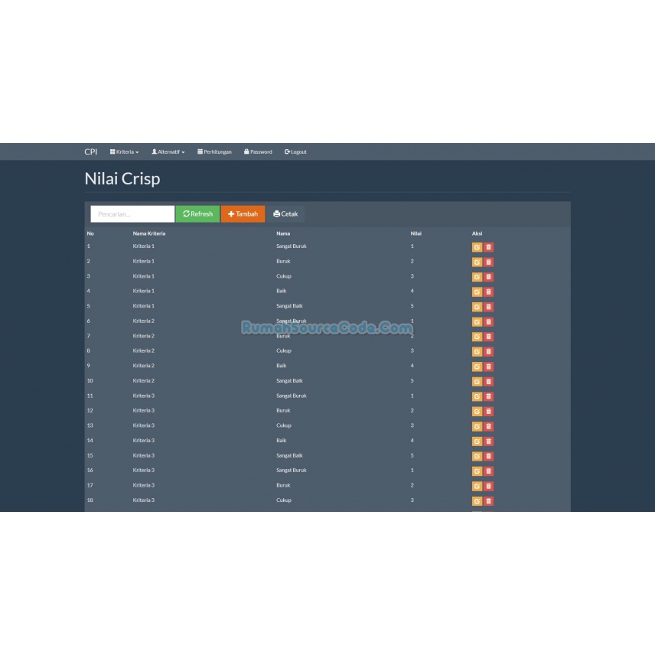Select 'Kriteria 3' in row 14
Screen dimensions: 655x655
144,440
